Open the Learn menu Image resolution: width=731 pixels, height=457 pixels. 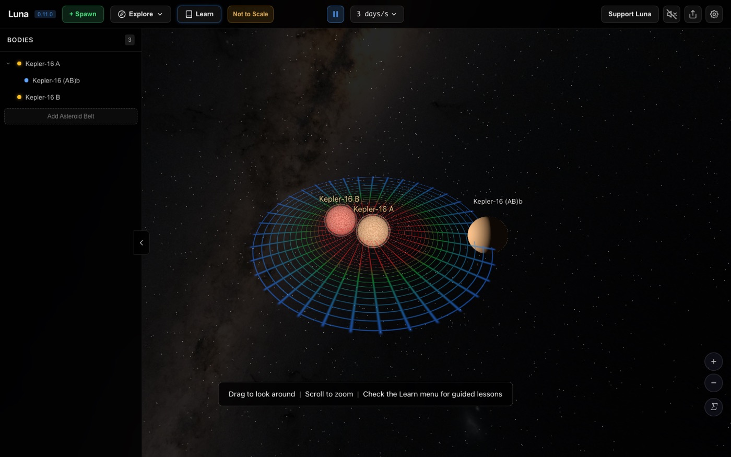(x=199, y=14)
